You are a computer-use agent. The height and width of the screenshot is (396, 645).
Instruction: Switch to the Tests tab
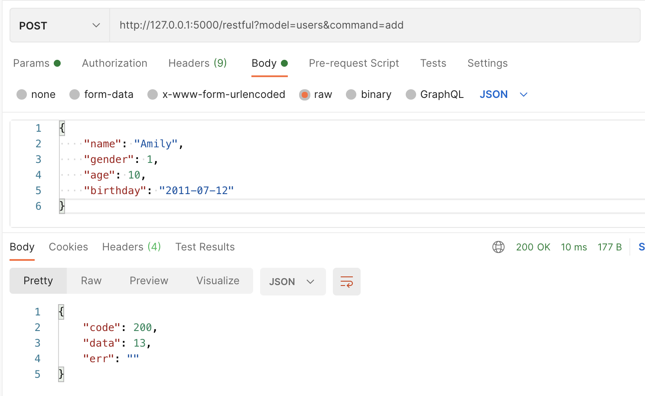click(433, 63)
